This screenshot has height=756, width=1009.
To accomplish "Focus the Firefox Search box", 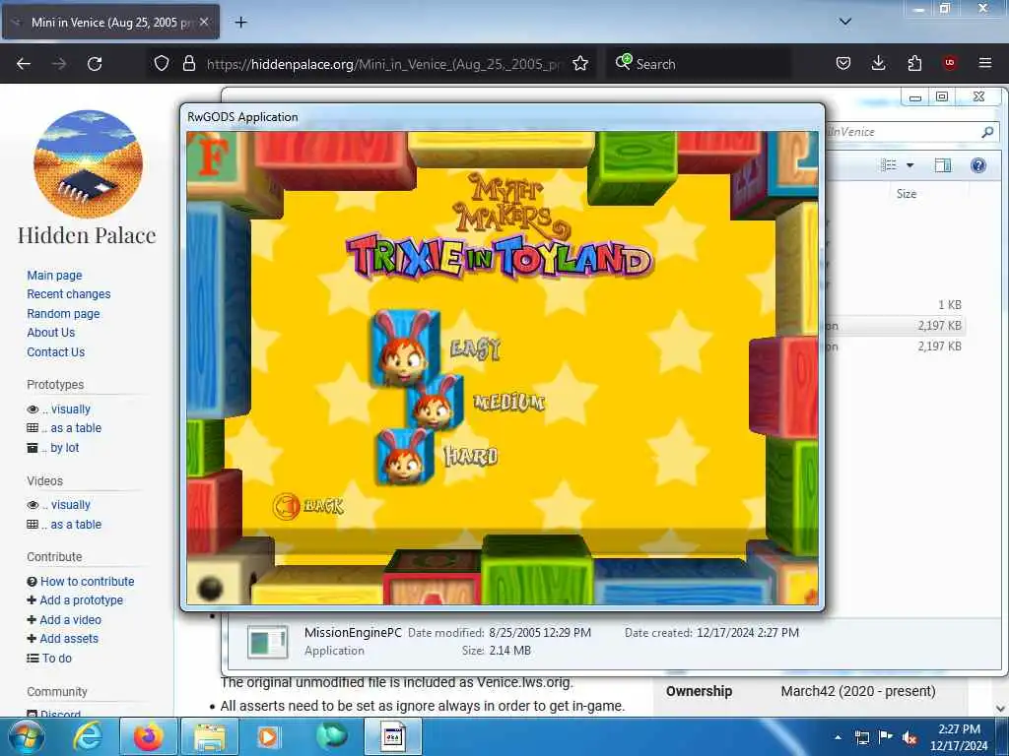I will coord(699,64).
